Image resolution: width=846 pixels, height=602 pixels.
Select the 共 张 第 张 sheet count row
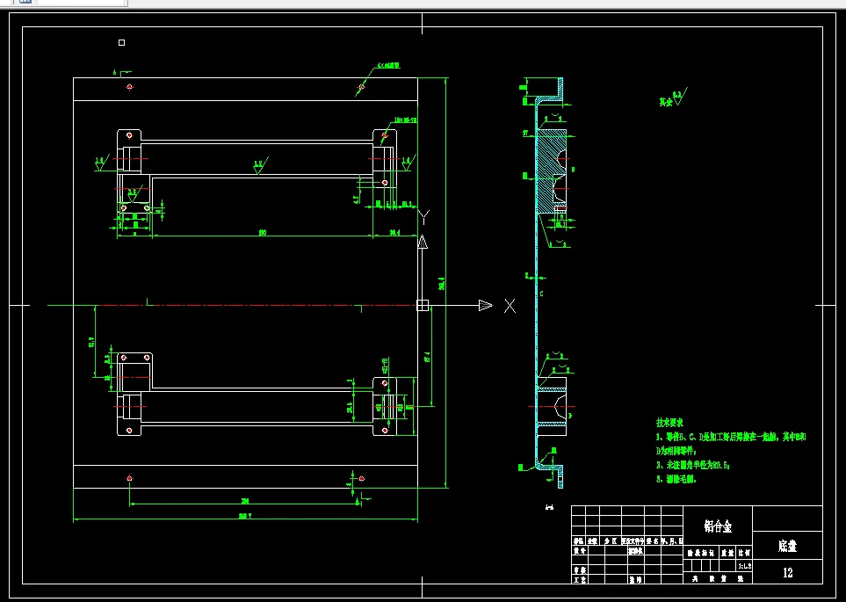[718, 578]
